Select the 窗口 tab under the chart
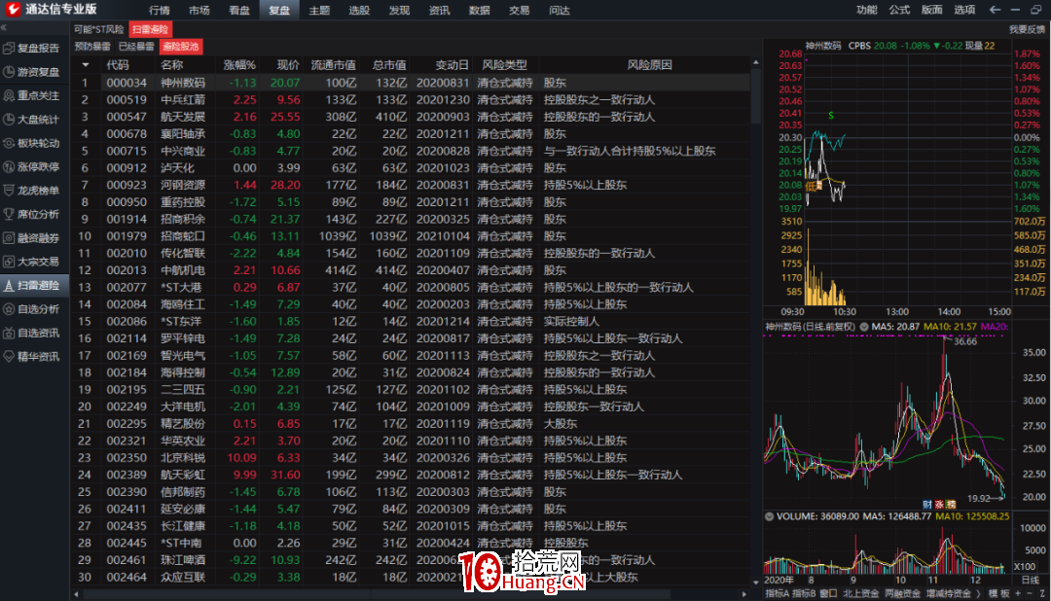Screen dimensions: 1051x601 click(828, 593)
